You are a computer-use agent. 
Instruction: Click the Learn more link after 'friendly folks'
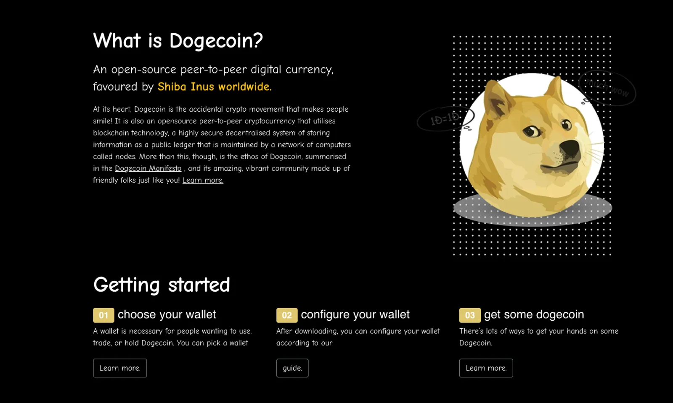(203, 180)
